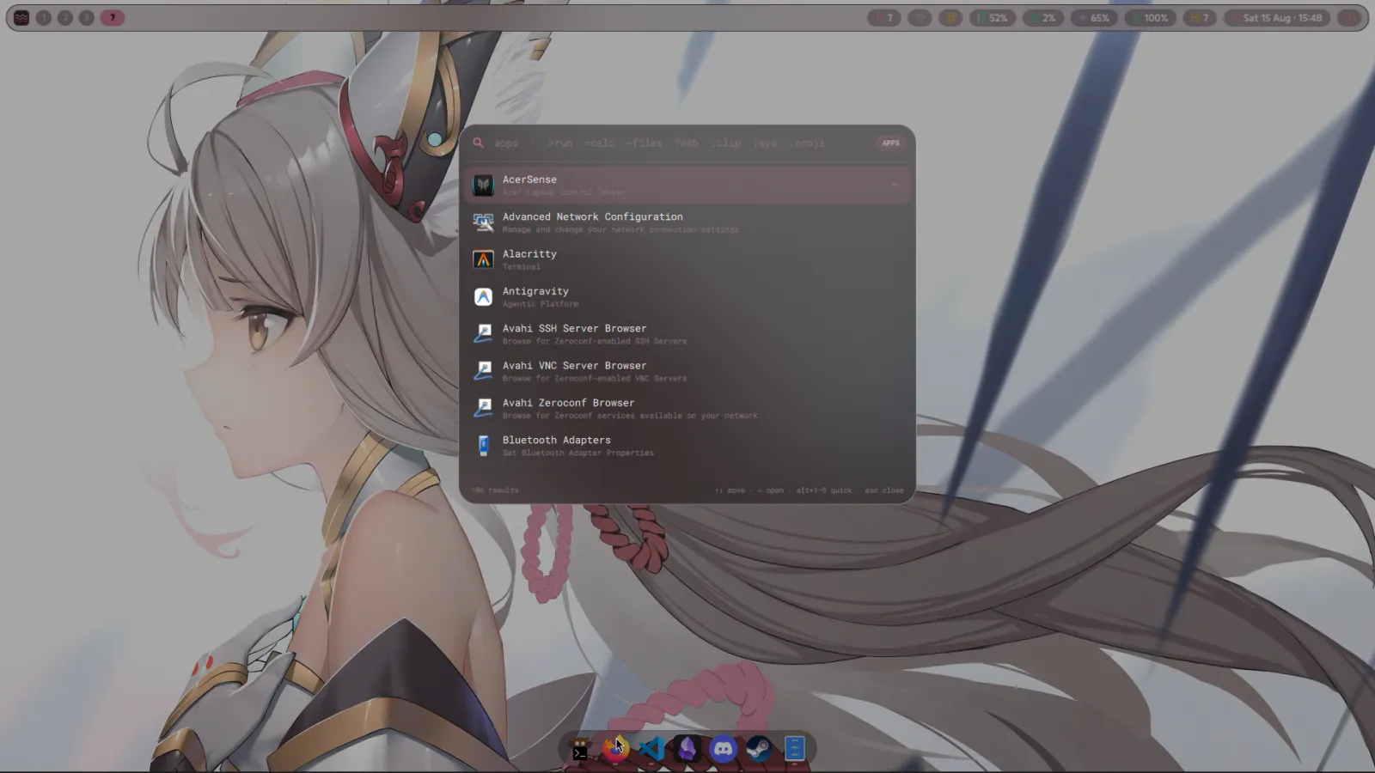1375x773 pixels.
Task: Select the .emoji mode hint
Action: 808,143
